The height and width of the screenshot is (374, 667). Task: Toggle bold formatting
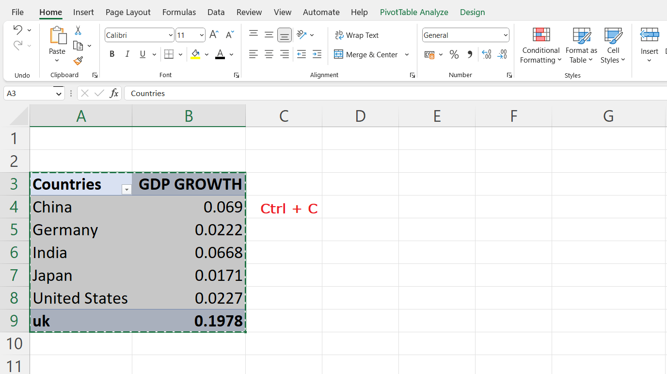coord(112,54)
